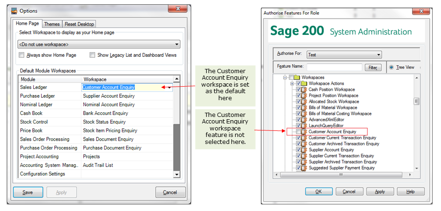Expand the Workspace Actions tree node

(292, 83)
